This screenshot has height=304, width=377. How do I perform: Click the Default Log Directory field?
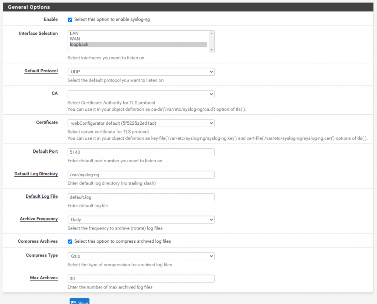pyautogui.click(x=141, y=175)
